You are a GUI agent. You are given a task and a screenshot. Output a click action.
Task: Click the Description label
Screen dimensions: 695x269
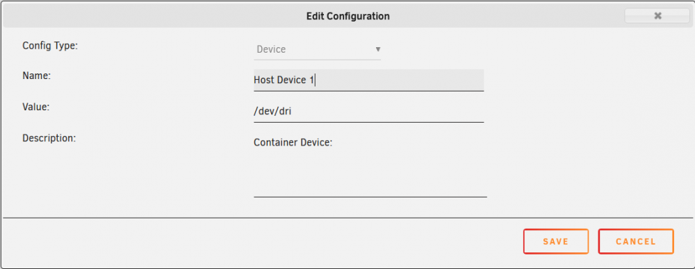[x=49, y=138]
